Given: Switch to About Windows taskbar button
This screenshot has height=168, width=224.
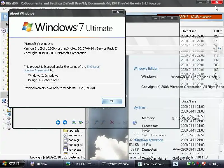Looking at the screenshot, I should (x=152, y=164).
